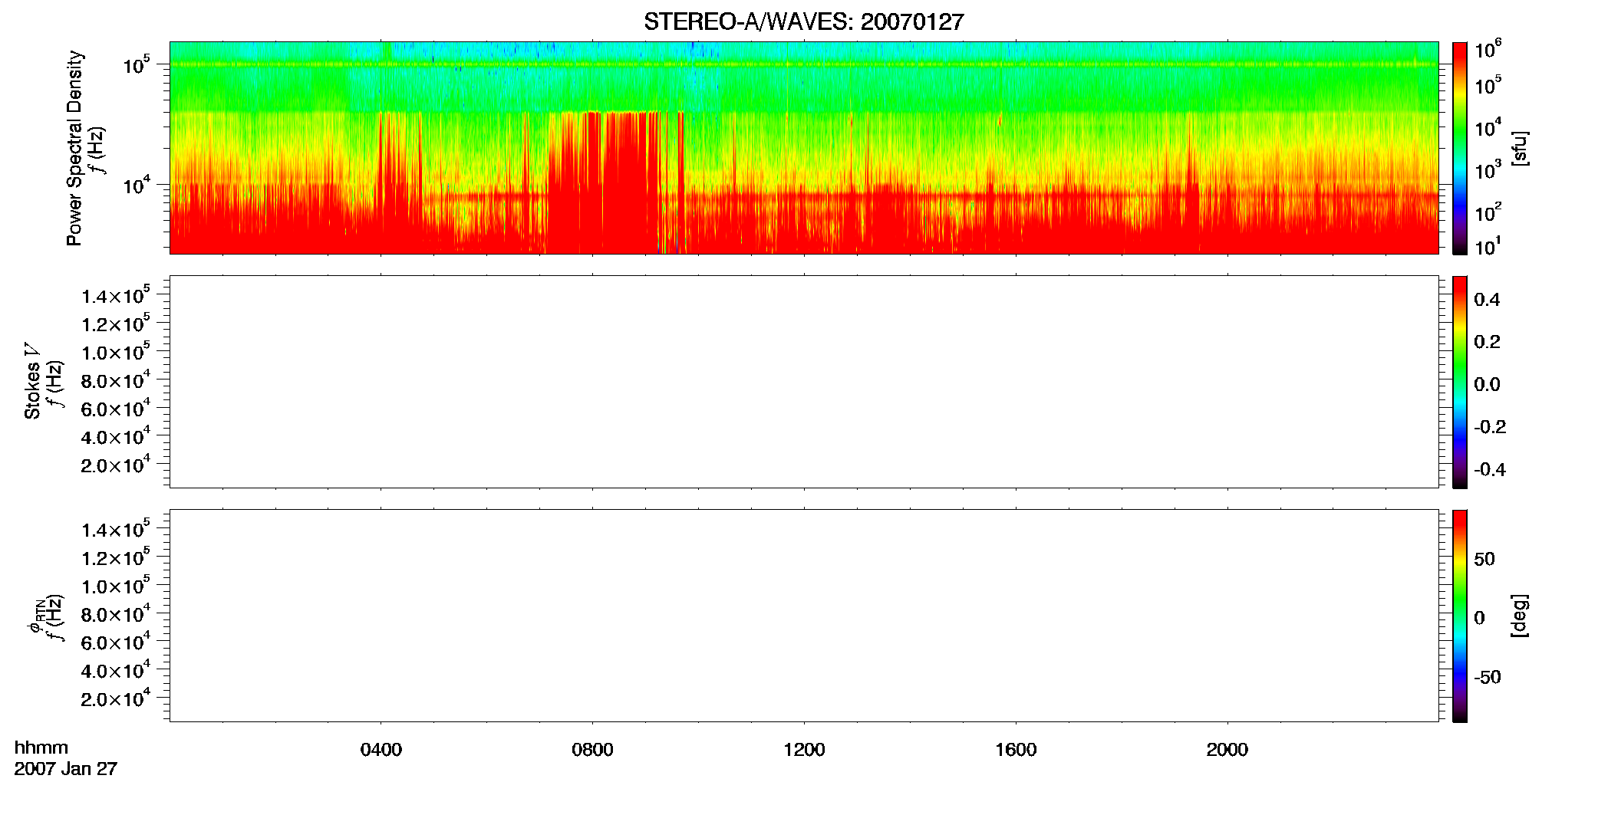
Task: Click the 1.0×10^5 tick in Stokes V panel
Action: [116, 352]
